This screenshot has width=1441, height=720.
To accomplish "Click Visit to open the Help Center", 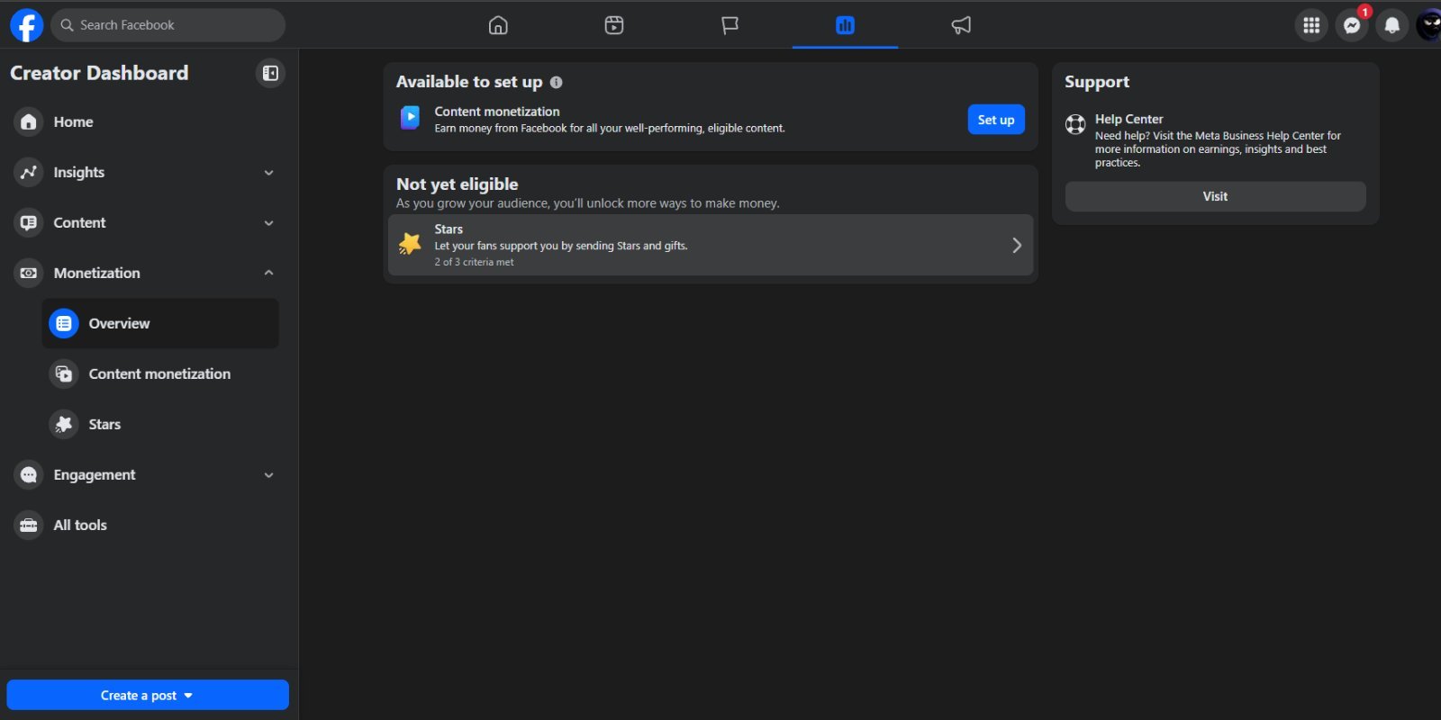I will coord(1215,196).
